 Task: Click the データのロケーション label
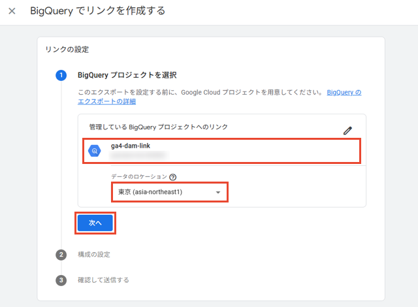pyautogui.click(x=139, y=176)
